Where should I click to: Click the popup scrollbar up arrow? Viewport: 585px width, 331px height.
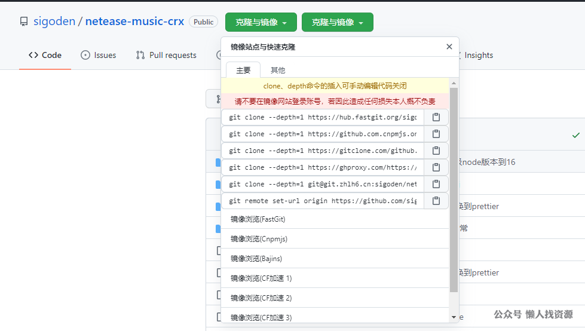point(454,83)
